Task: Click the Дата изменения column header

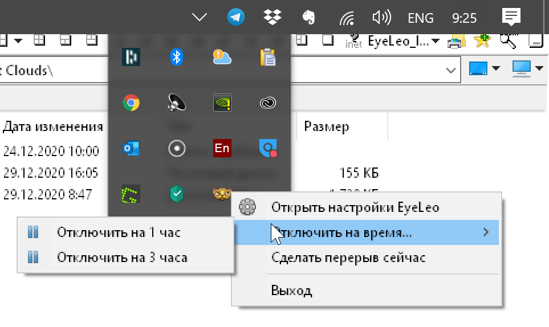Action: [x=53, y=126]
